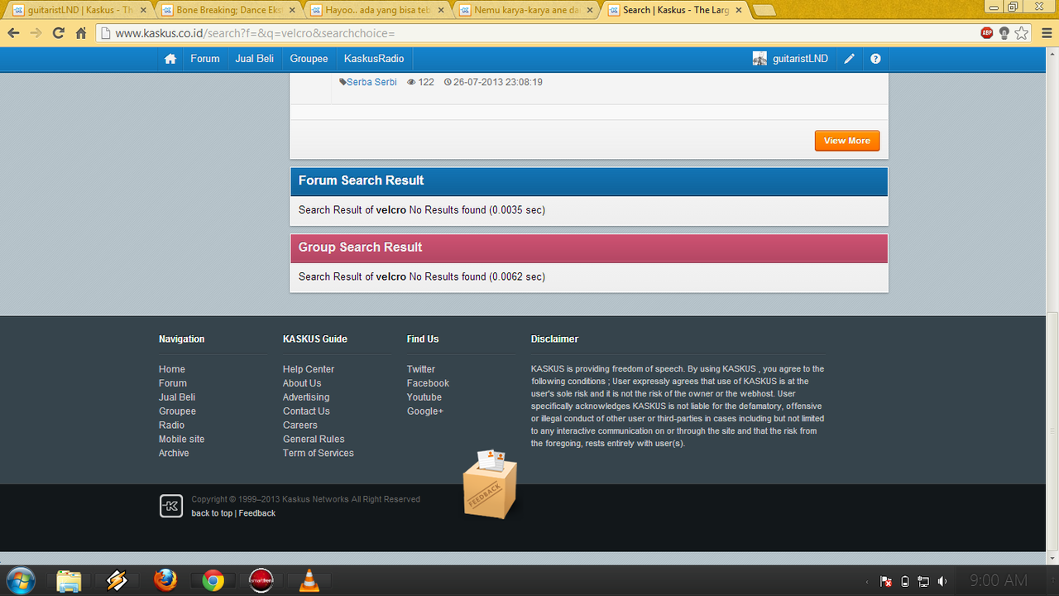Switch to Hayoo.. ada yang bisa tab
The height and width of the screenshot is (596, 1059).
[376, 10]
